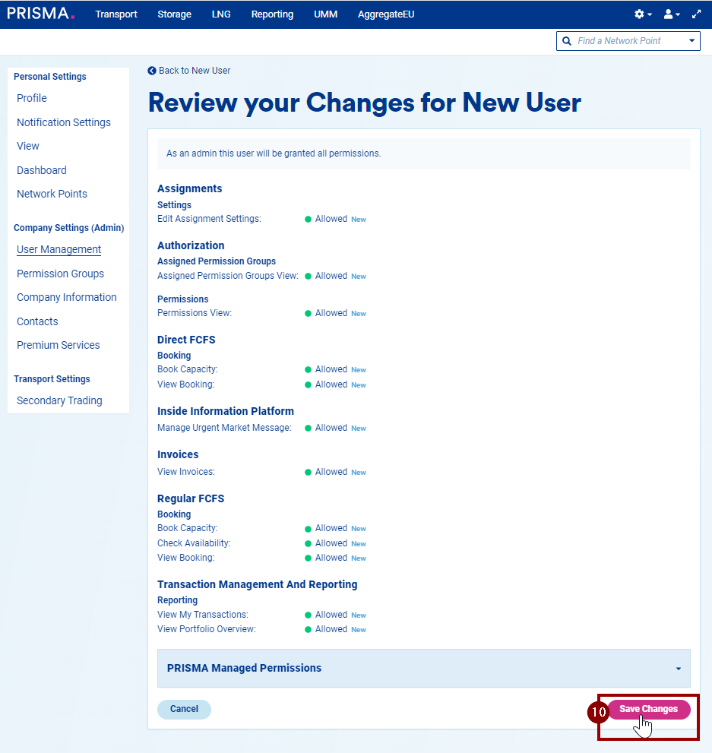Click the Check Availability label
The image size is (712, 753).
click(x=194, y=543)
